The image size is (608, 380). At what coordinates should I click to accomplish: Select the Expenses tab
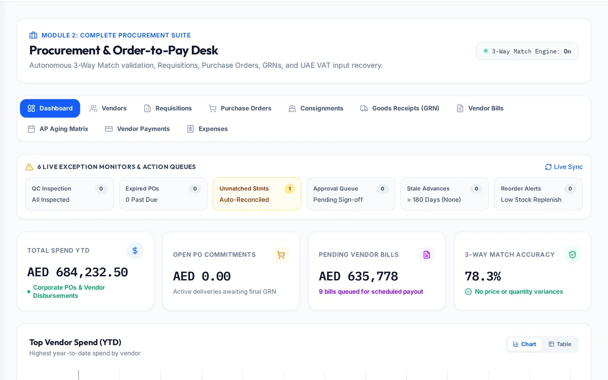click(x=207, y=129)
